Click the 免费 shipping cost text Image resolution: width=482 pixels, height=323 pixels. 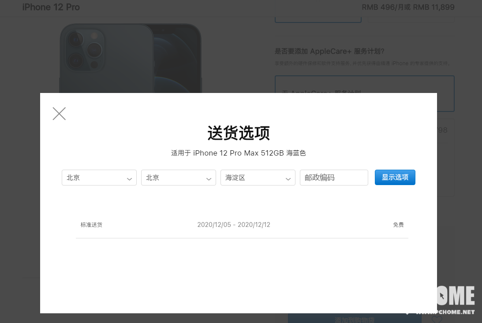tap(398, 225)
